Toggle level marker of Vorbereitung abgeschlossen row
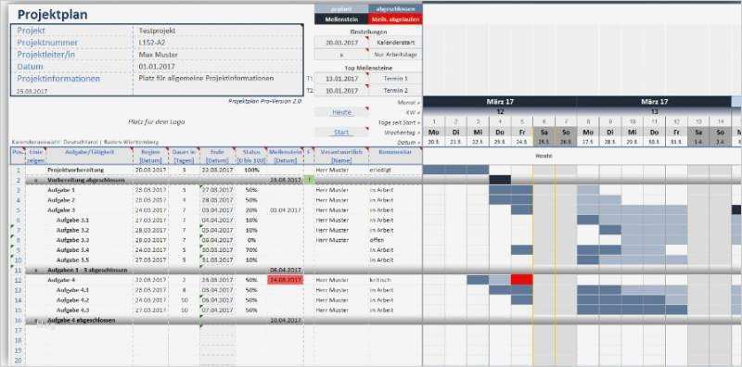742x367 pixels. pyautogui.click(x=35, y=180)
